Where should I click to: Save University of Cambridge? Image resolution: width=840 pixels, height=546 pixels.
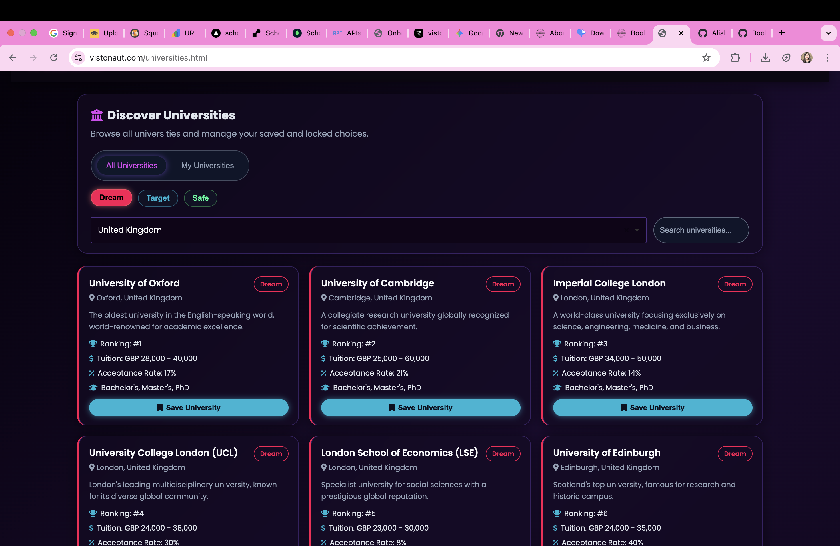pyautogui.click(x=420, y=408)
